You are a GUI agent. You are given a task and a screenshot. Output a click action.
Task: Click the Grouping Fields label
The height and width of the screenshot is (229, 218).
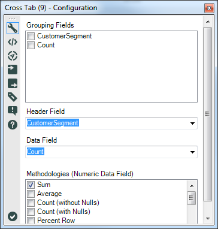coord(50,25)
